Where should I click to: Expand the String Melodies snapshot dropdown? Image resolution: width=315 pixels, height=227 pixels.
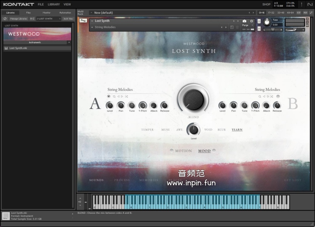pyautogui.click(x=92, y=27)
